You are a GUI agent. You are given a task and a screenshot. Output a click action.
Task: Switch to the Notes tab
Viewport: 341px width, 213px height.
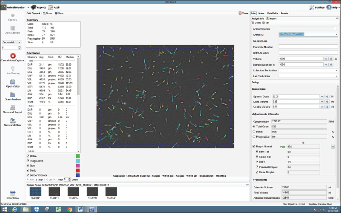pos(261,13)
